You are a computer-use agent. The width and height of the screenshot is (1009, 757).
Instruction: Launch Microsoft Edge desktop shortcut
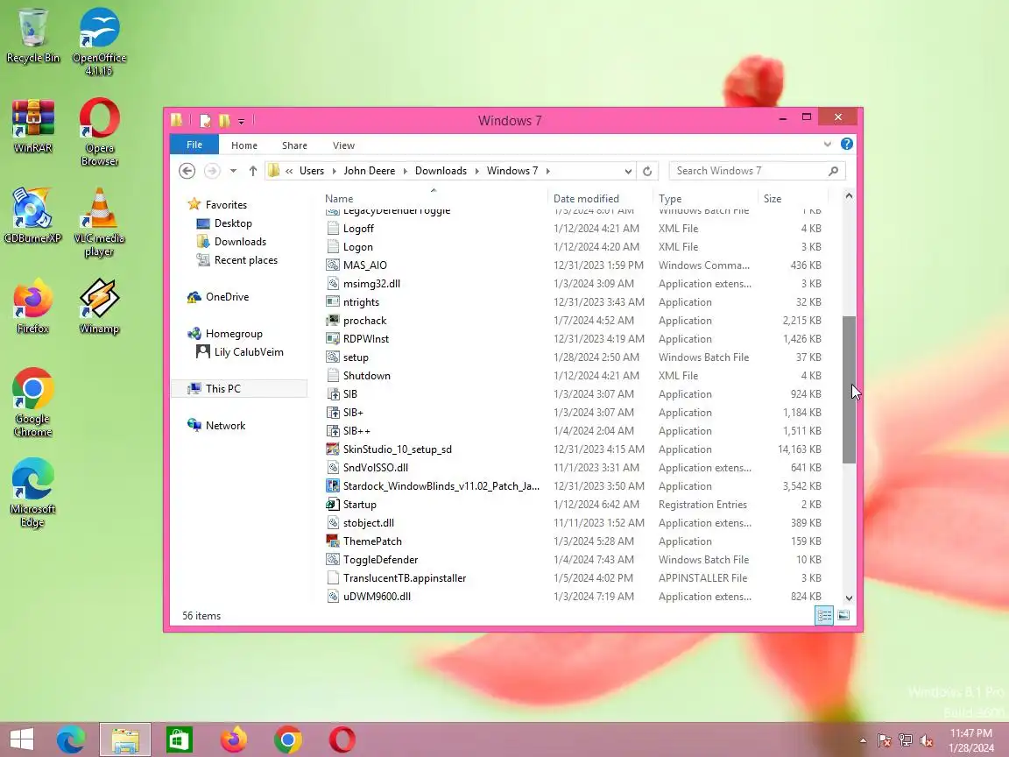click(x=32, y=493)
